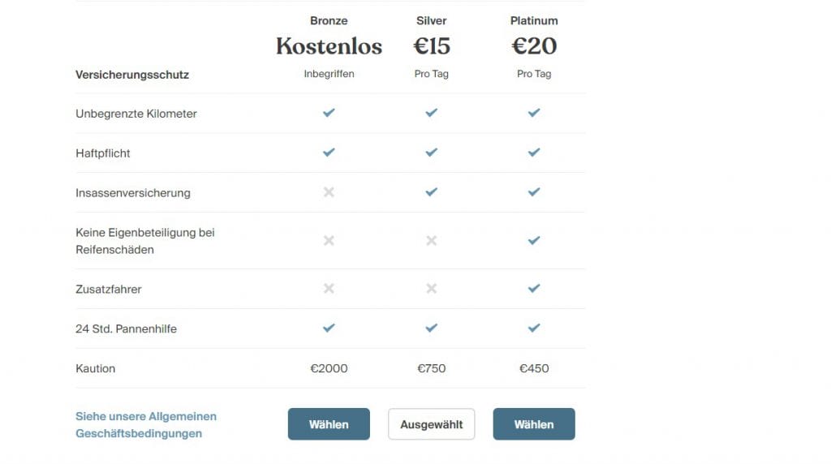Click the Bronze Kostenlos plan header
The image size is (831, 464).
pos(329,46)
